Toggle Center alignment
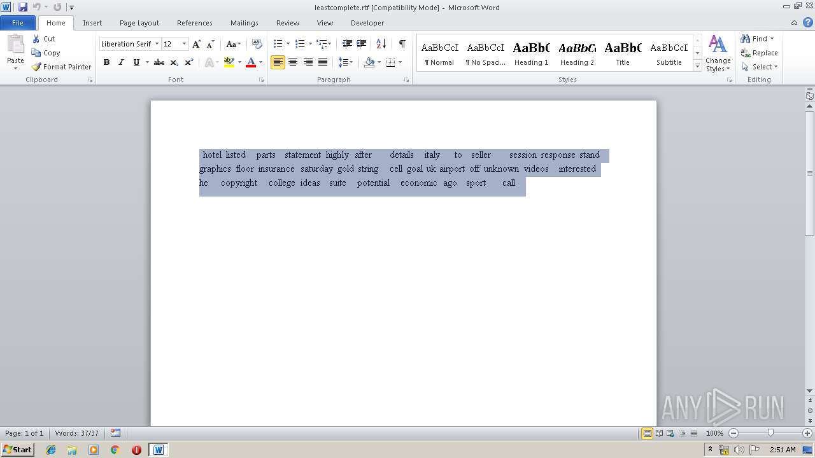The image size is (815, 458). [293, 62]
